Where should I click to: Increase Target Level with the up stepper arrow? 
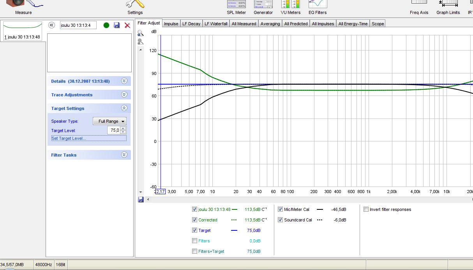click(123, 129)
